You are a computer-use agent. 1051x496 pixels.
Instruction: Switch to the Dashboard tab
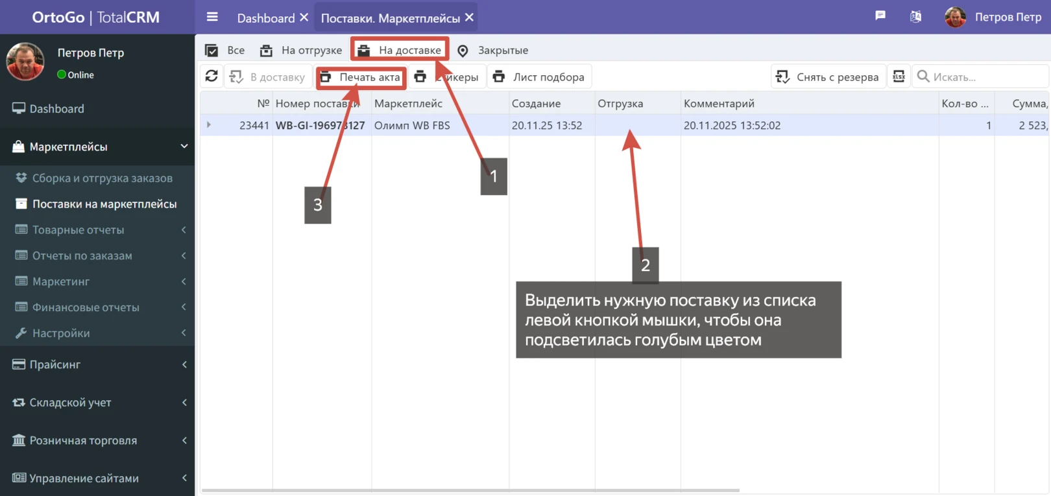[265, 18]
